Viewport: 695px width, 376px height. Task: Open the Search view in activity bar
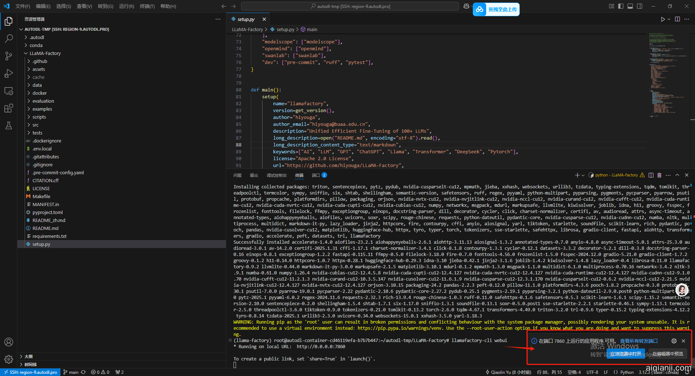(9, 38)
